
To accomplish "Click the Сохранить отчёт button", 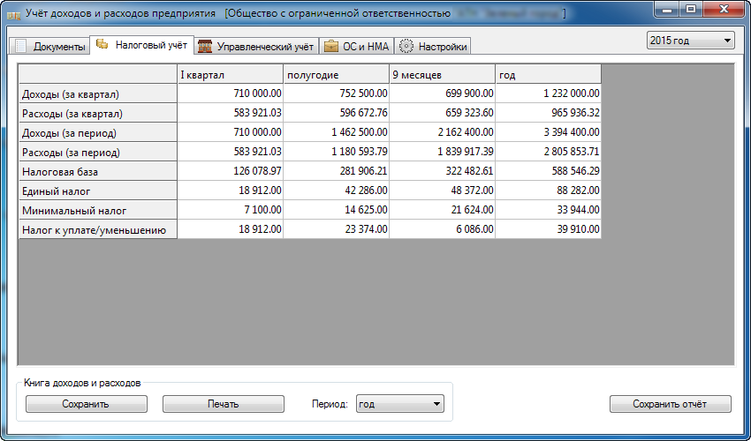I will 670,404.
